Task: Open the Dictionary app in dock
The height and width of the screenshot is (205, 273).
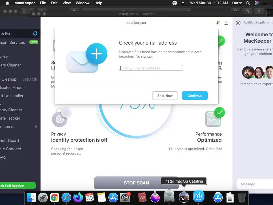Action: coord(142,198)
